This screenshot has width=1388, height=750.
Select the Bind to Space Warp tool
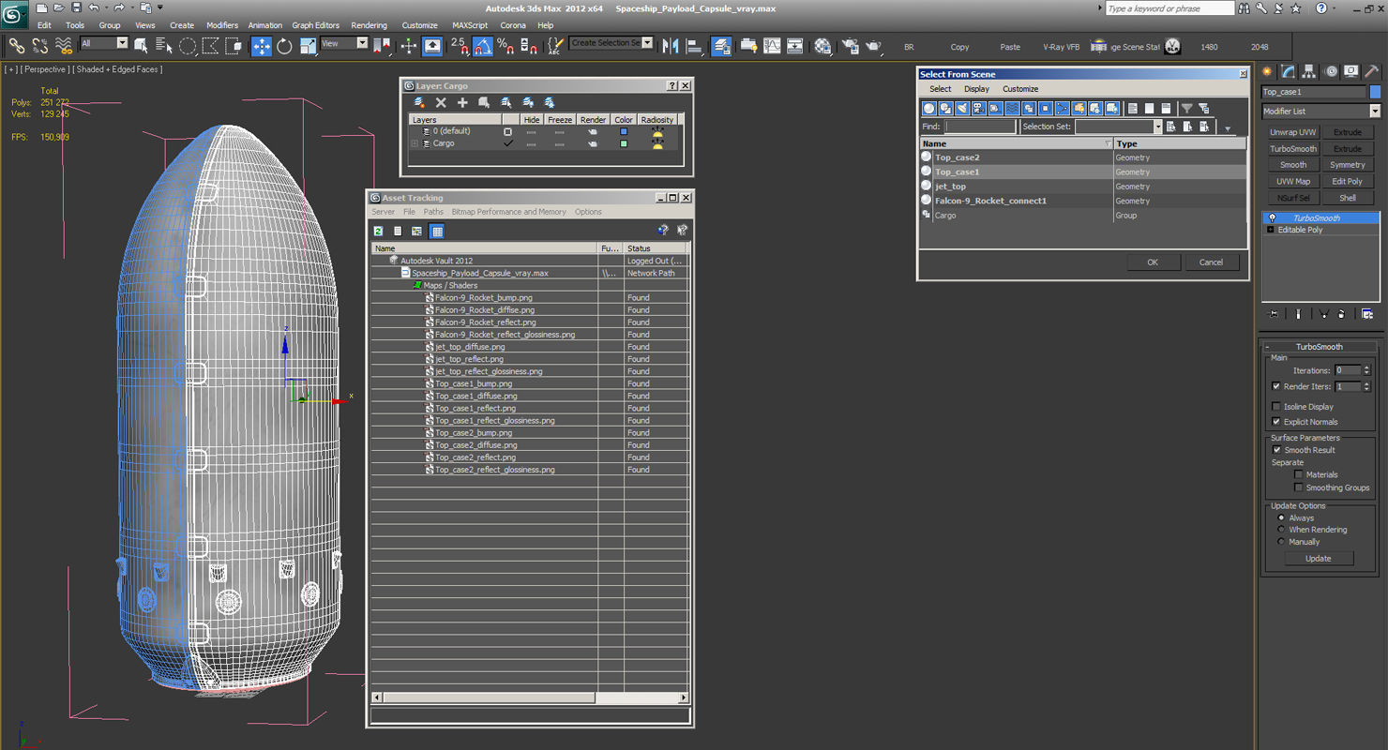64,46
